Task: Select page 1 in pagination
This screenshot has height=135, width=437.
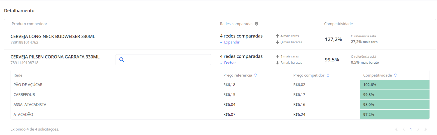Action: click(411, 129)
